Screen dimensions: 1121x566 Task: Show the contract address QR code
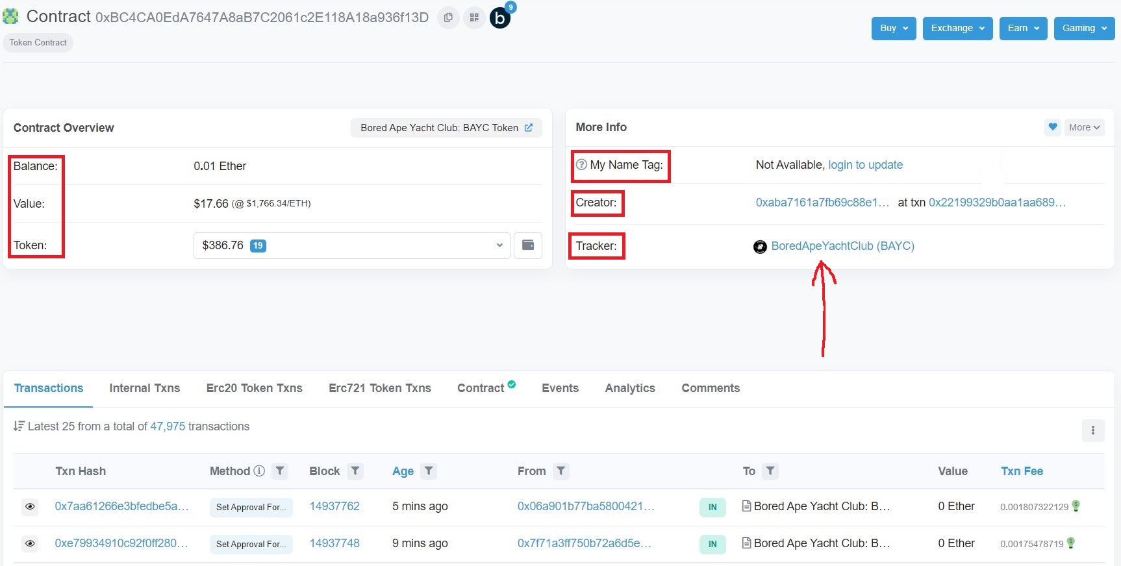[x=474, y=18]
